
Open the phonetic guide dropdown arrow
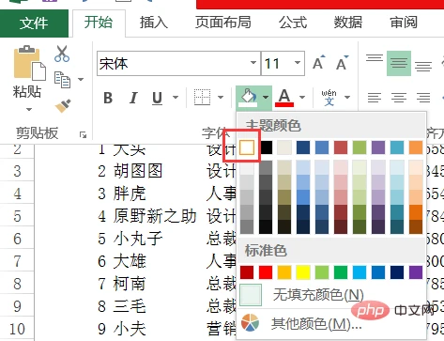point(347,98)
